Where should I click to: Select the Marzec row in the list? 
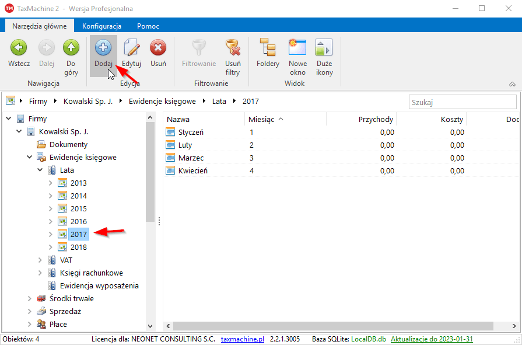coord(191,158)
